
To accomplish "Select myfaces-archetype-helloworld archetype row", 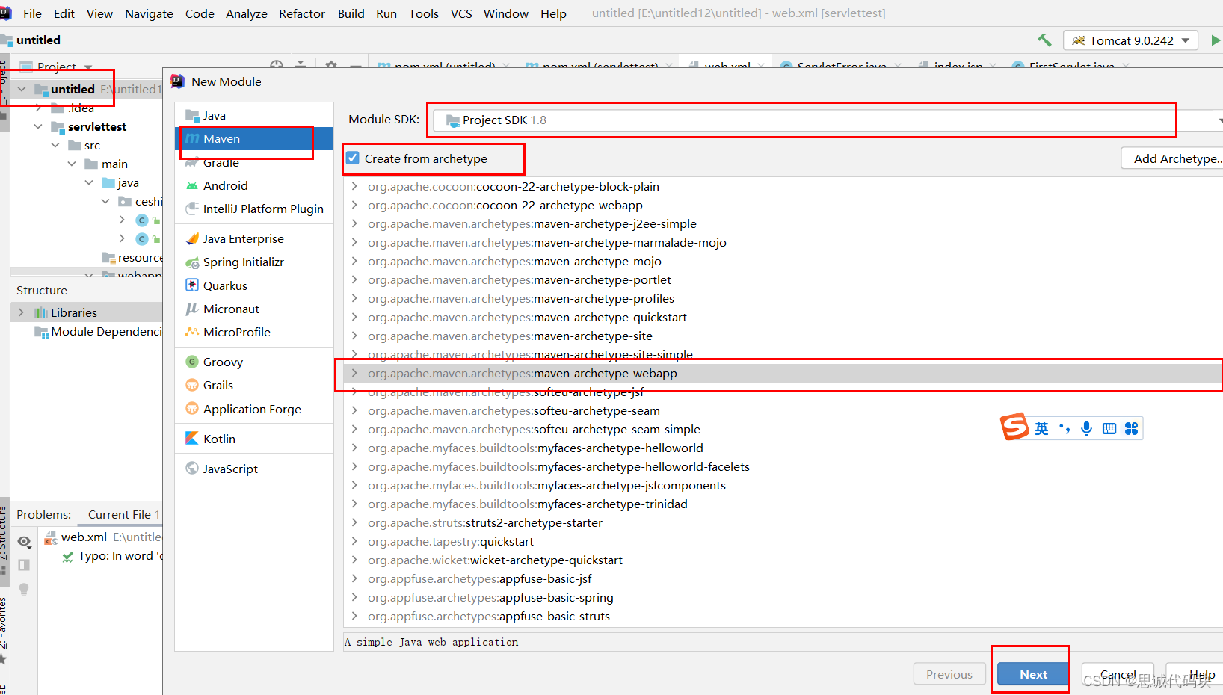I will point(783,448).
